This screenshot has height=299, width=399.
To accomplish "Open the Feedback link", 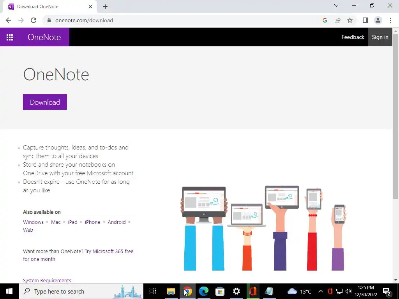I will click(353, 37).
